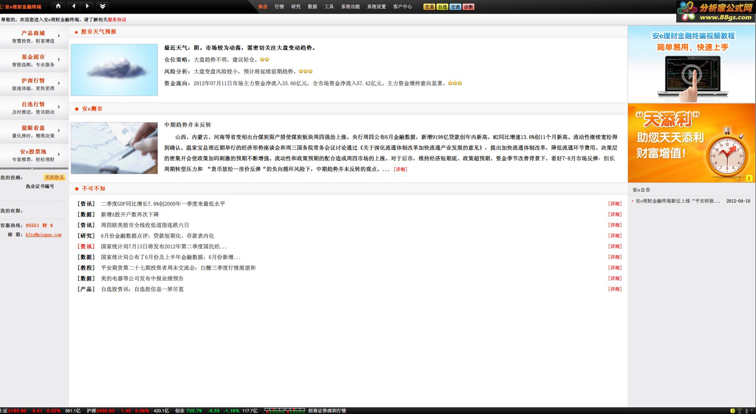Click the red 诊断 button
This screenshot has height=414, width=756.
coord(468,7)
